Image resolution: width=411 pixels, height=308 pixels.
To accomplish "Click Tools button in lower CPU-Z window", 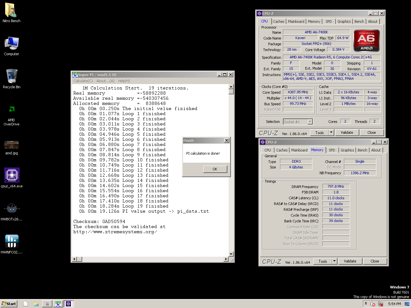I will [x=323, y=261].
